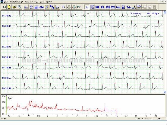Click the blue figure analysis icon
167x125 pixels.
click(x=31, y=7)
